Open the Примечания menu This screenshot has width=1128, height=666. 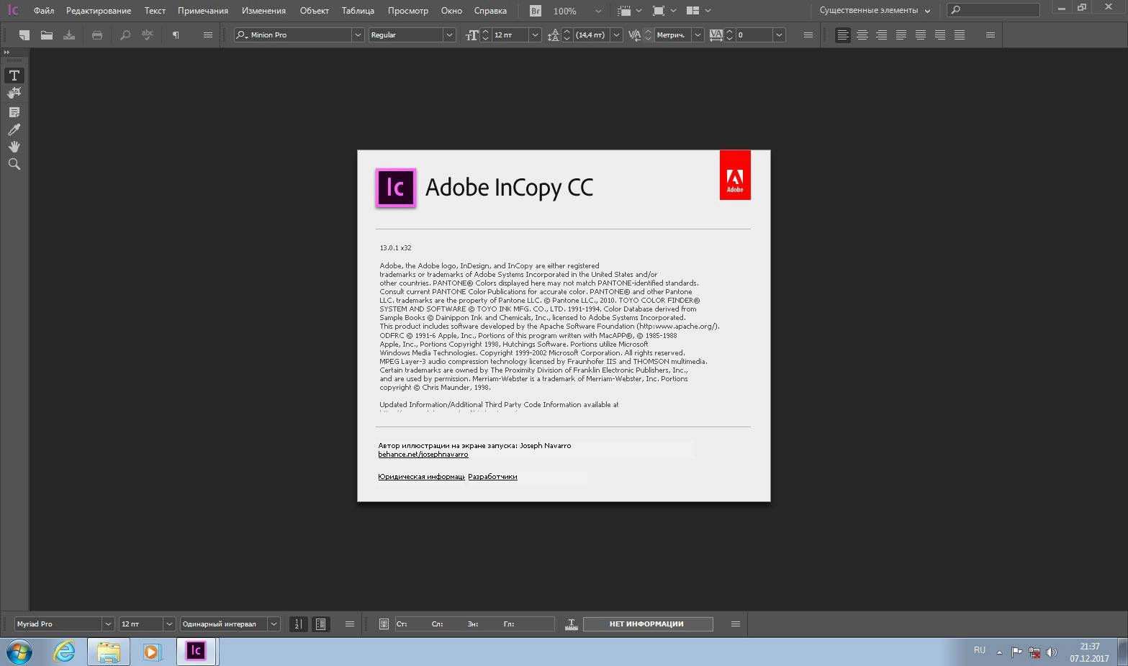(x=203, y=11)
